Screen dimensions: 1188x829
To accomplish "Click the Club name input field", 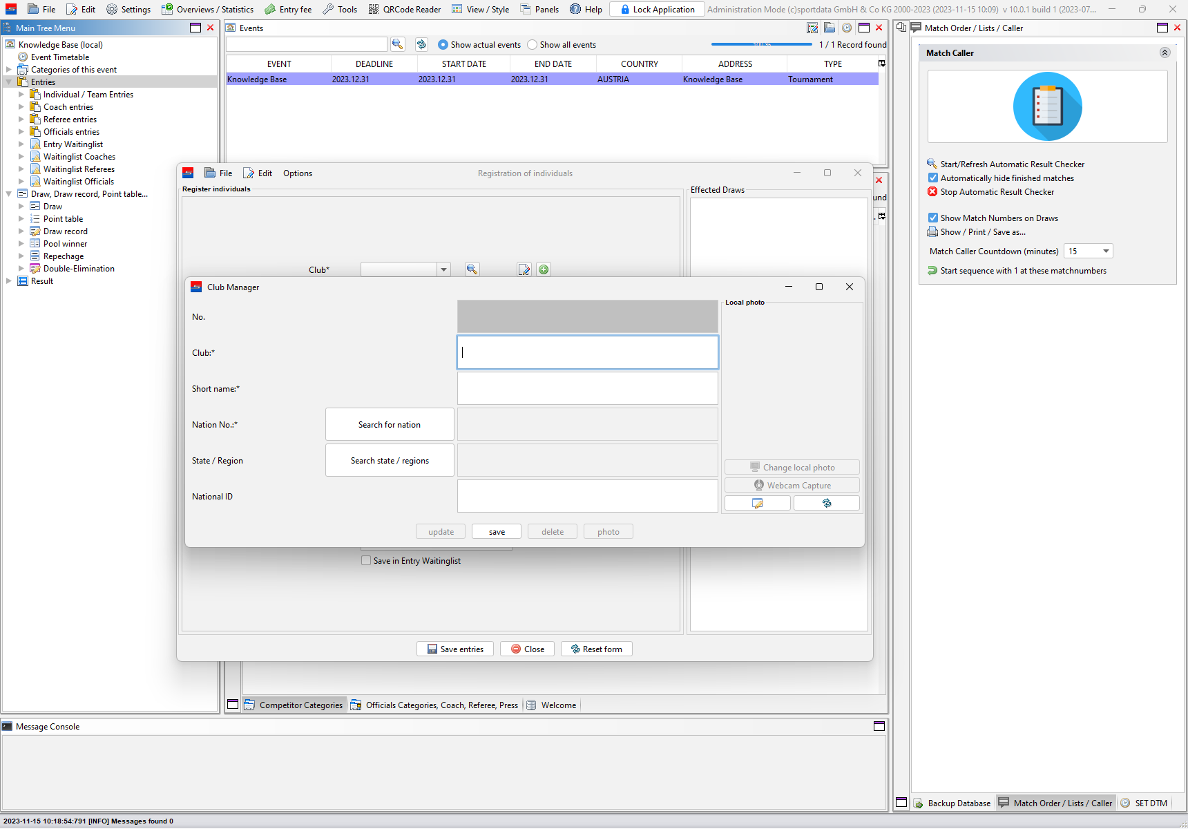I will 588,352.
